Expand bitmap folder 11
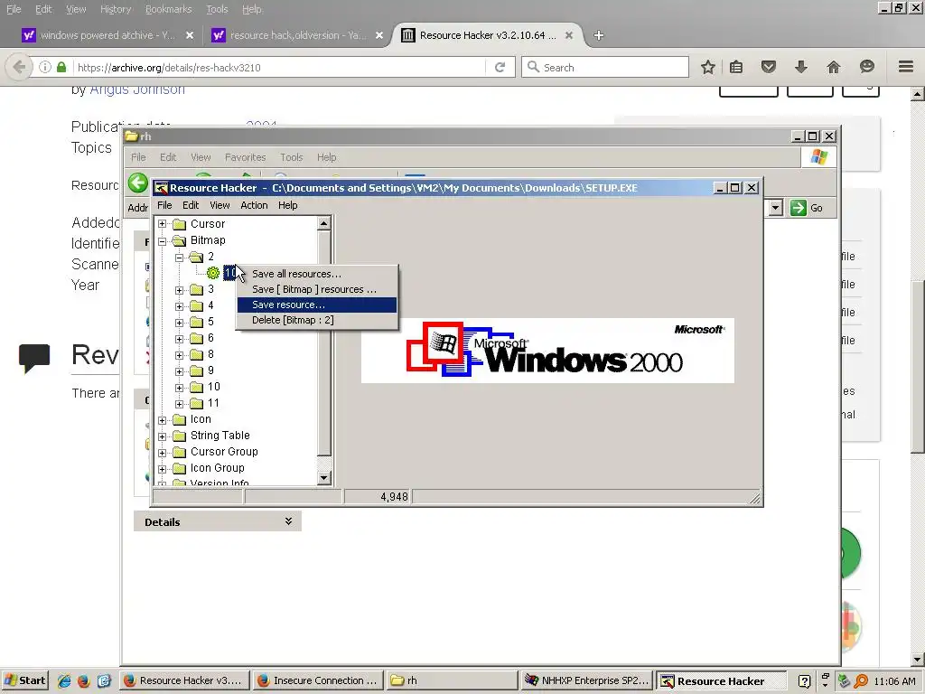This screenshot has height=694, width=925. click(x=180, y=404)
